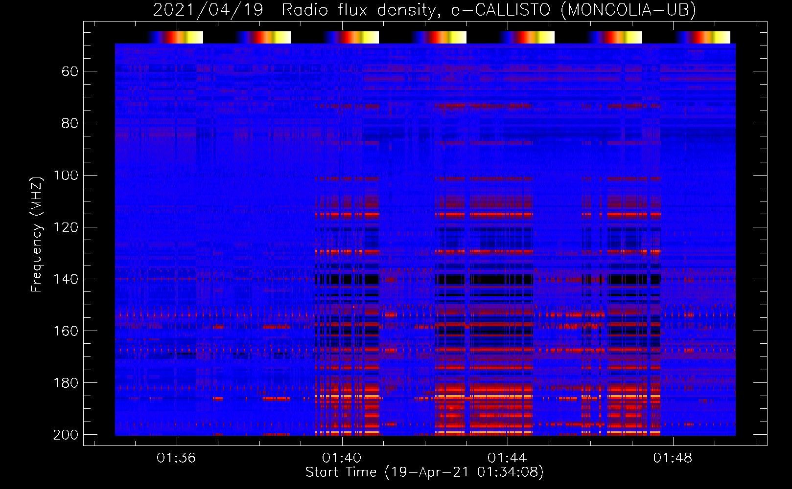Image resolution: width=792 pixels, height=489 pixels.
Task: Click the 01:44 time tick label
Action: coord(508,458)
